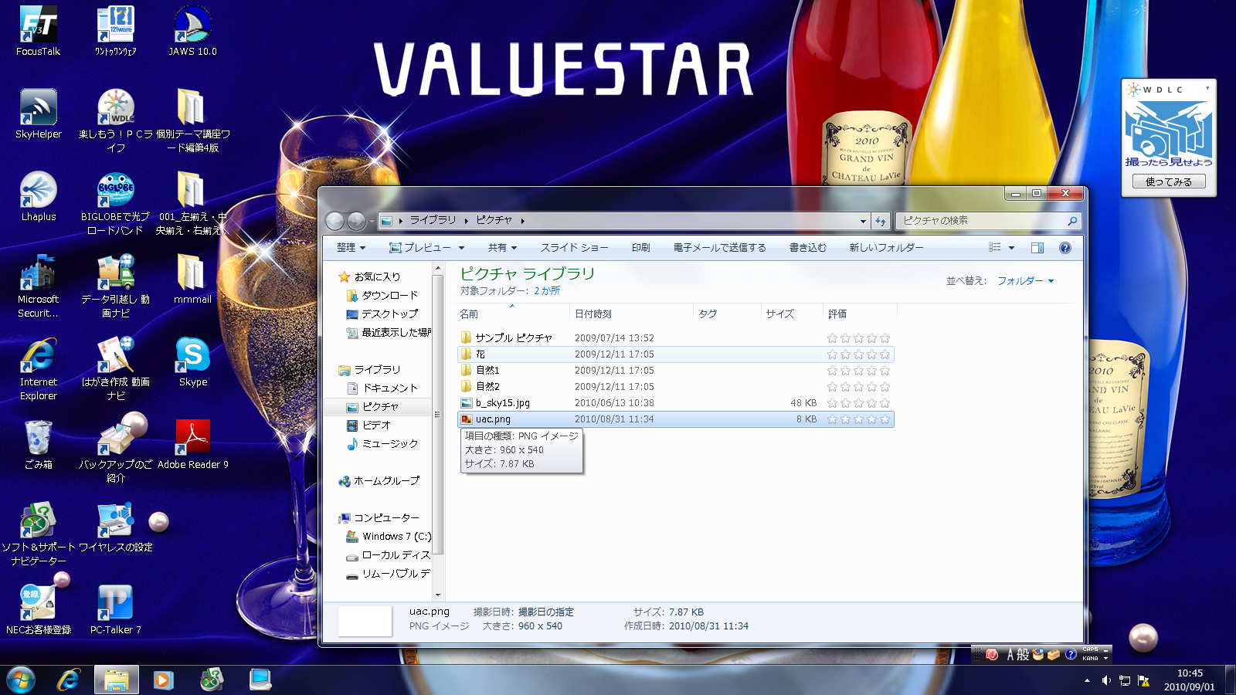Click the uac.png thumbnail in details pane

point(365,621)
